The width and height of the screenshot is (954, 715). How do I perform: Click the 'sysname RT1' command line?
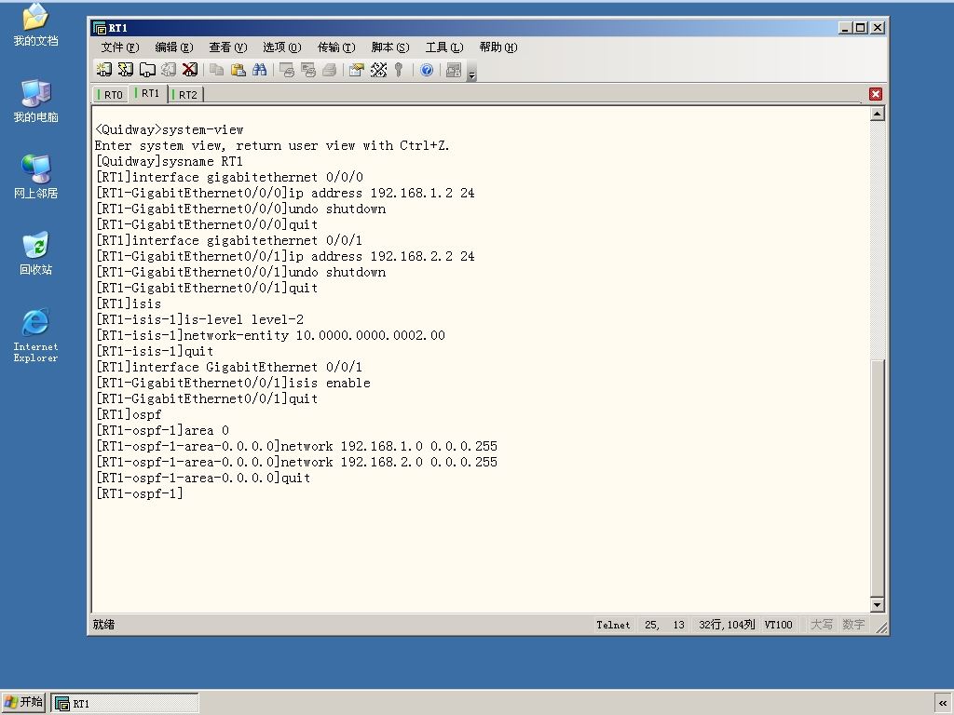[169, 161]
